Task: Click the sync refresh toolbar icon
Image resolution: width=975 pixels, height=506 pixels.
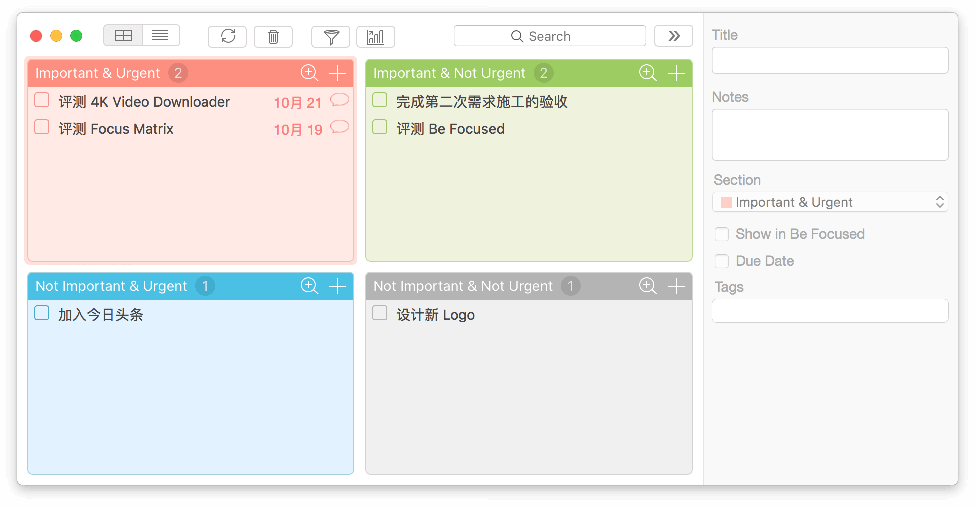Action: [228, 36]
